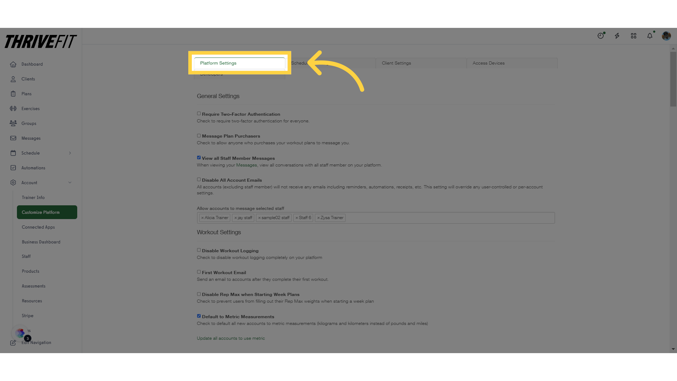The height and width of the screenshot is (381, 677).
Task: Click the Groups sidebar icon
Action: pos(13,123)
